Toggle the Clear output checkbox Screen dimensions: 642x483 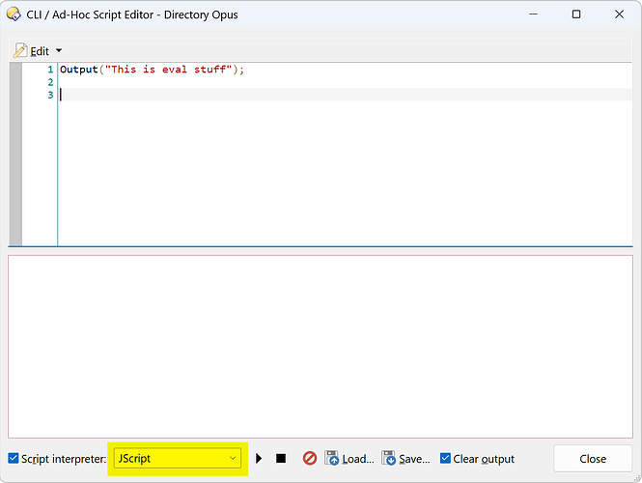point(445,458)
